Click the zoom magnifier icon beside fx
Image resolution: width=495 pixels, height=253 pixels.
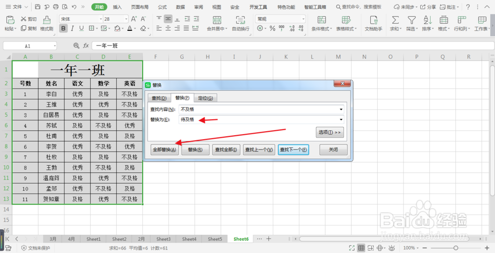[76, 46]
